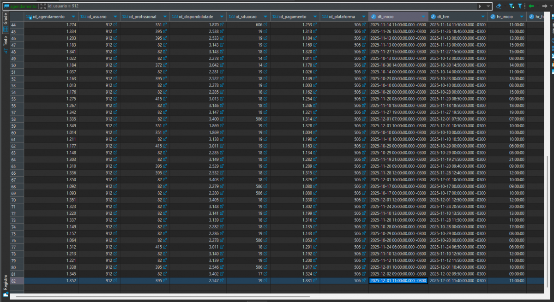The height and width of the screenshot is (302, 554).
Task: Open the custom filter settings funnel icon
Action: point(520,6)
